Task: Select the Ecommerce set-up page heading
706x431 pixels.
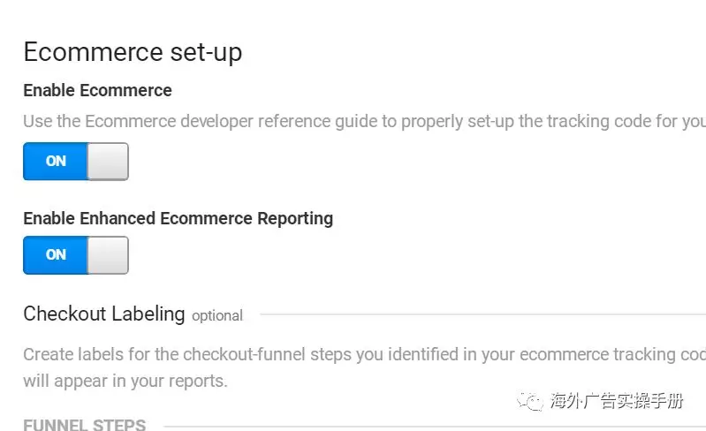Action: click(x=133, y=52)
